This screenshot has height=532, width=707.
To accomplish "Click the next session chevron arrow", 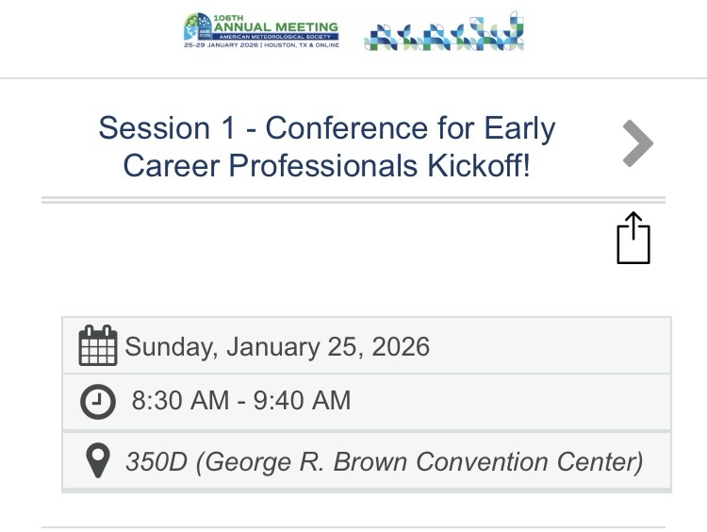I will (x=637, y=143).
